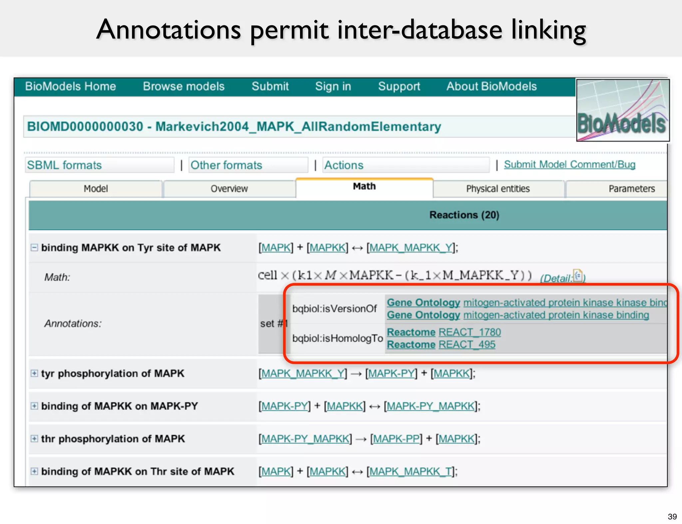682x524 pixels.
Task: Open the SBML formats dropdown
Action: tap(100, 165)
